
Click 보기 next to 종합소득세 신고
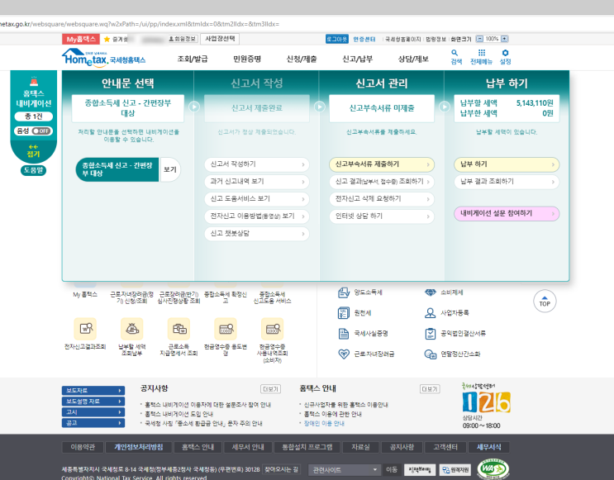pos(170,169)
